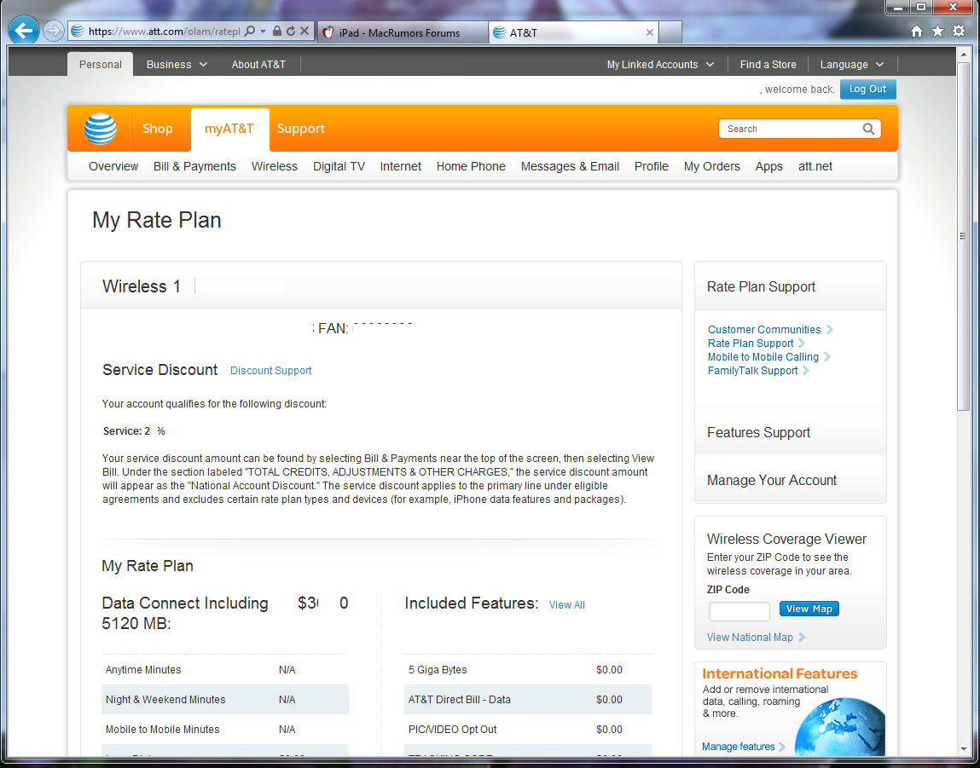The width and height of the screenshot is (980, 768).
Task: Click 'PIC/VIDEO Opt Out' row text
Action: [453, 730]
